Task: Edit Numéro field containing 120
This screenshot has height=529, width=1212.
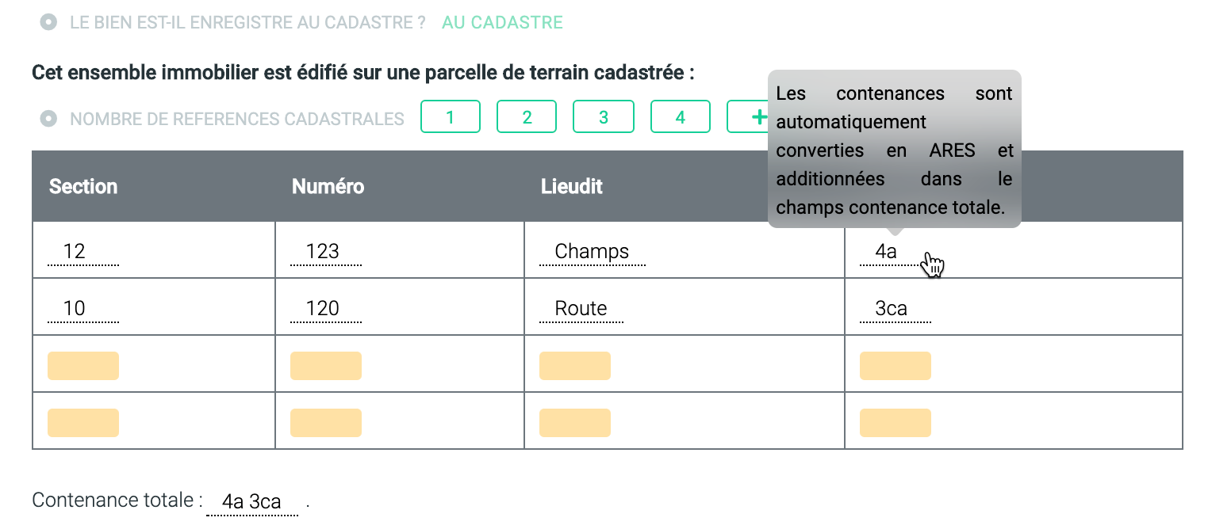Action: (x=325, y=309)
